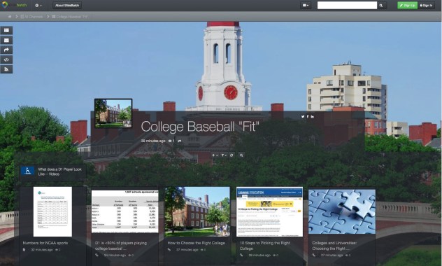This screenshot has height=266, width=442.
Task: Click the refresh icon in the channel toolbar
Action: click(x=231, y=155)
